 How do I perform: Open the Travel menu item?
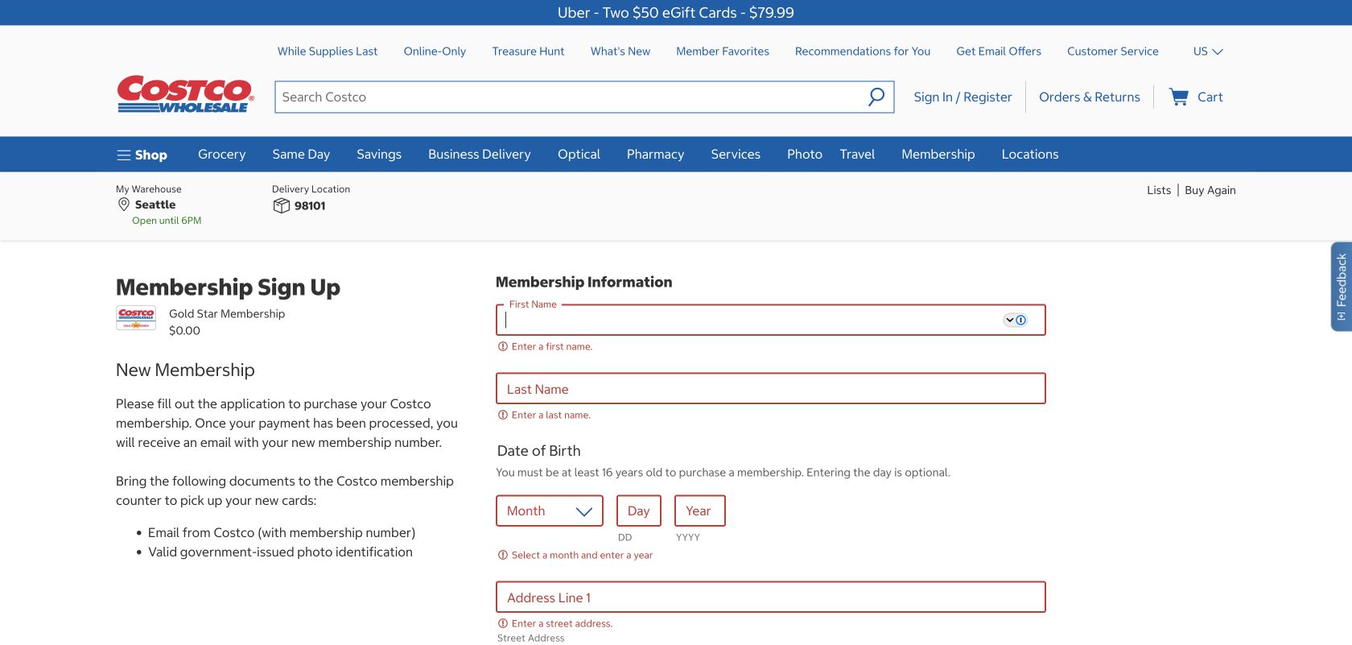(857, 155)
